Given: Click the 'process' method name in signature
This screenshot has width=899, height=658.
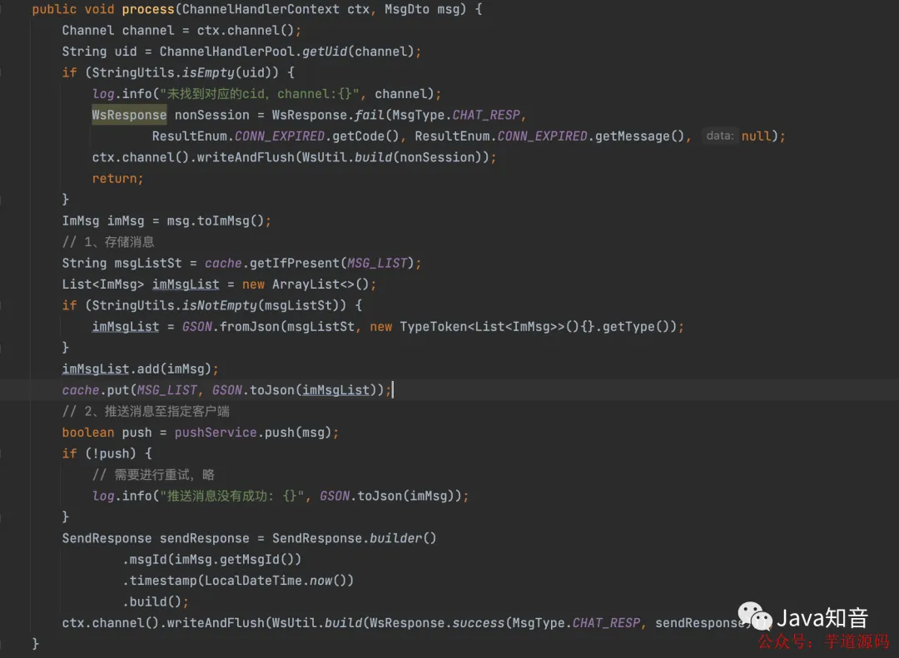Looking at the screenshot, I should point(148,9).
